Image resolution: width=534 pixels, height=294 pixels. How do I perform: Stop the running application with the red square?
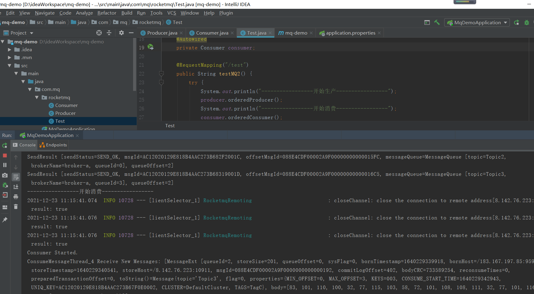pyautogui.click(x=5, y=155)
